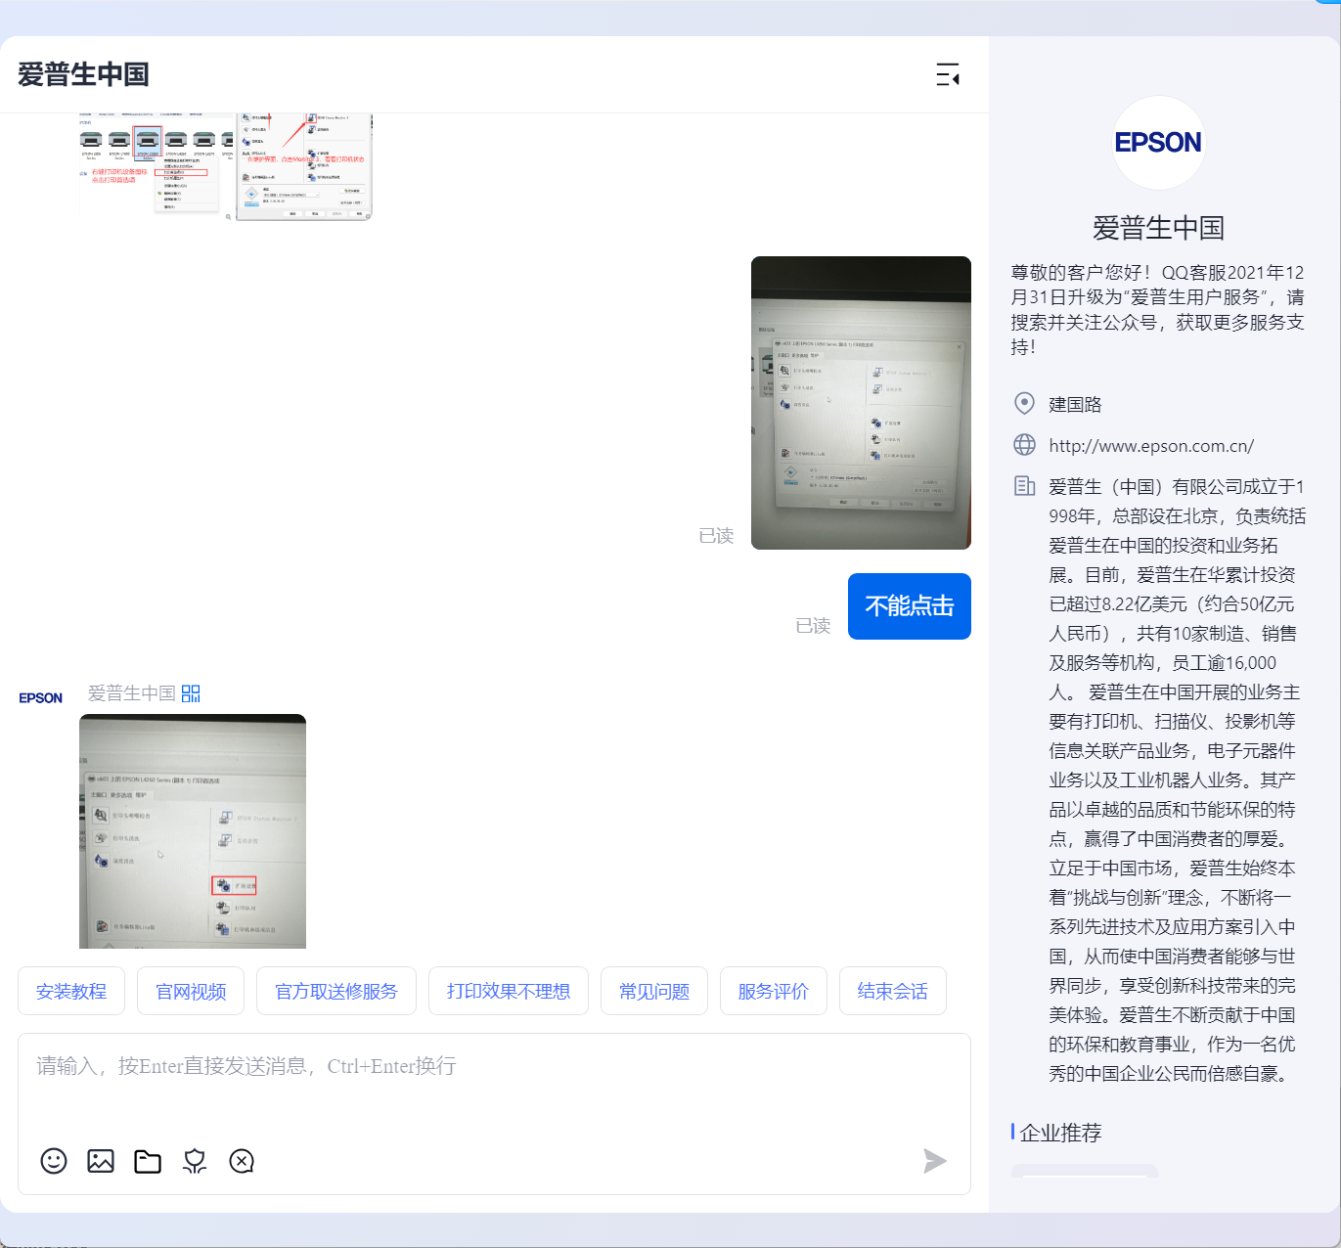Click the 已读 status beside 不能点击
Screen dimensions: 1341x1248
point(813,626)
